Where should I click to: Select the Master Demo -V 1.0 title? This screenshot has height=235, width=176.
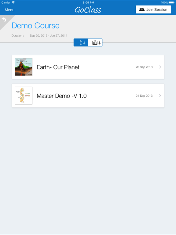[62, 96]
